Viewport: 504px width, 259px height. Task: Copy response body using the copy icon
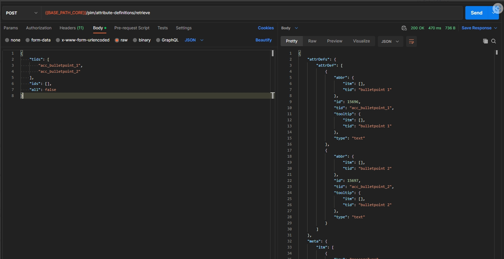(x=485, y=41)
